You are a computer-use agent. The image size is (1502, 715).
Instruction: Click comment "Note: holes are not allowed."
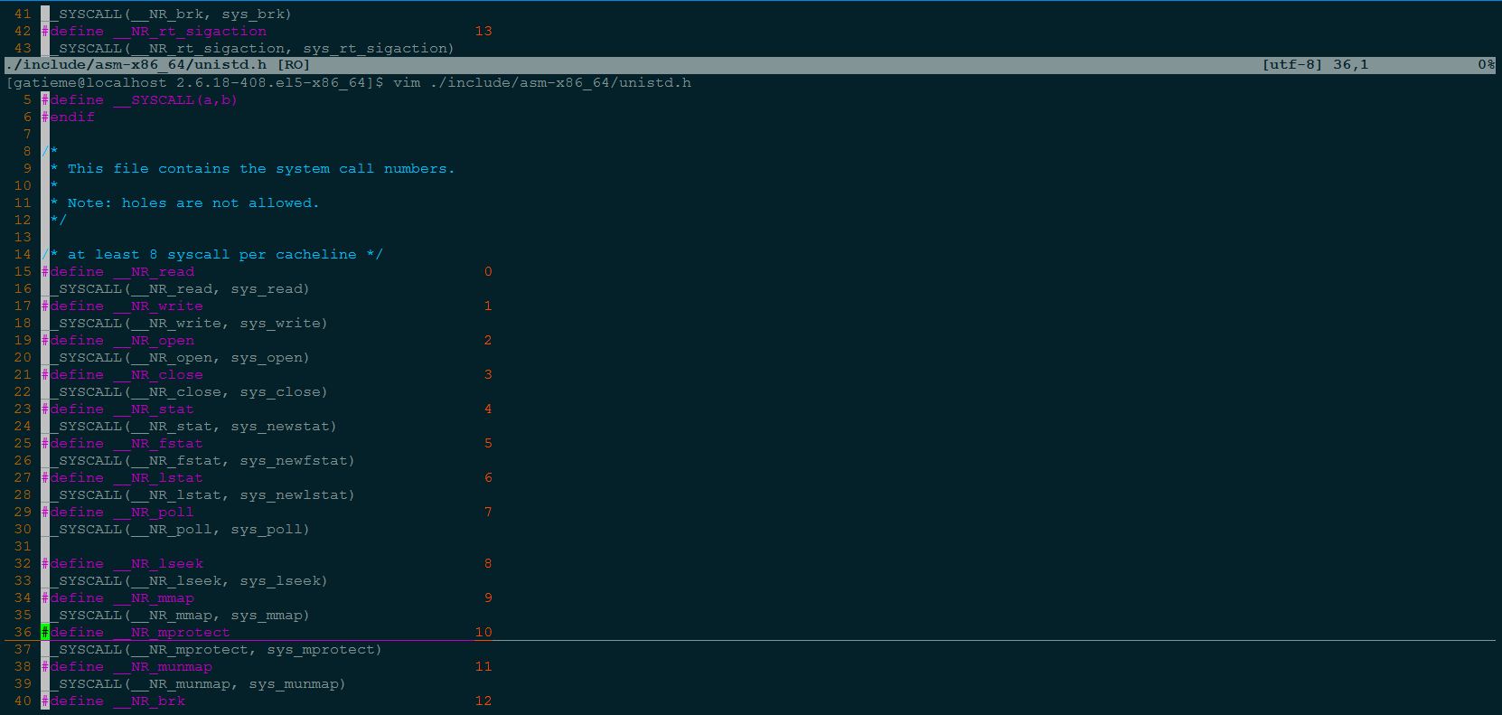[x=193, y=202]
